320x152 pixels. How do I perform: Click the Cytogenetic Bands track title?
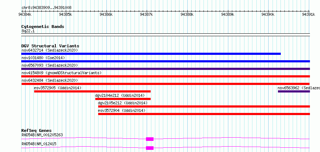click(x=43, y=27)
